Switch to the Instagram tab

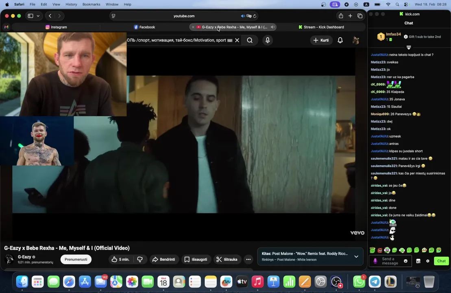tap(56, 27)
